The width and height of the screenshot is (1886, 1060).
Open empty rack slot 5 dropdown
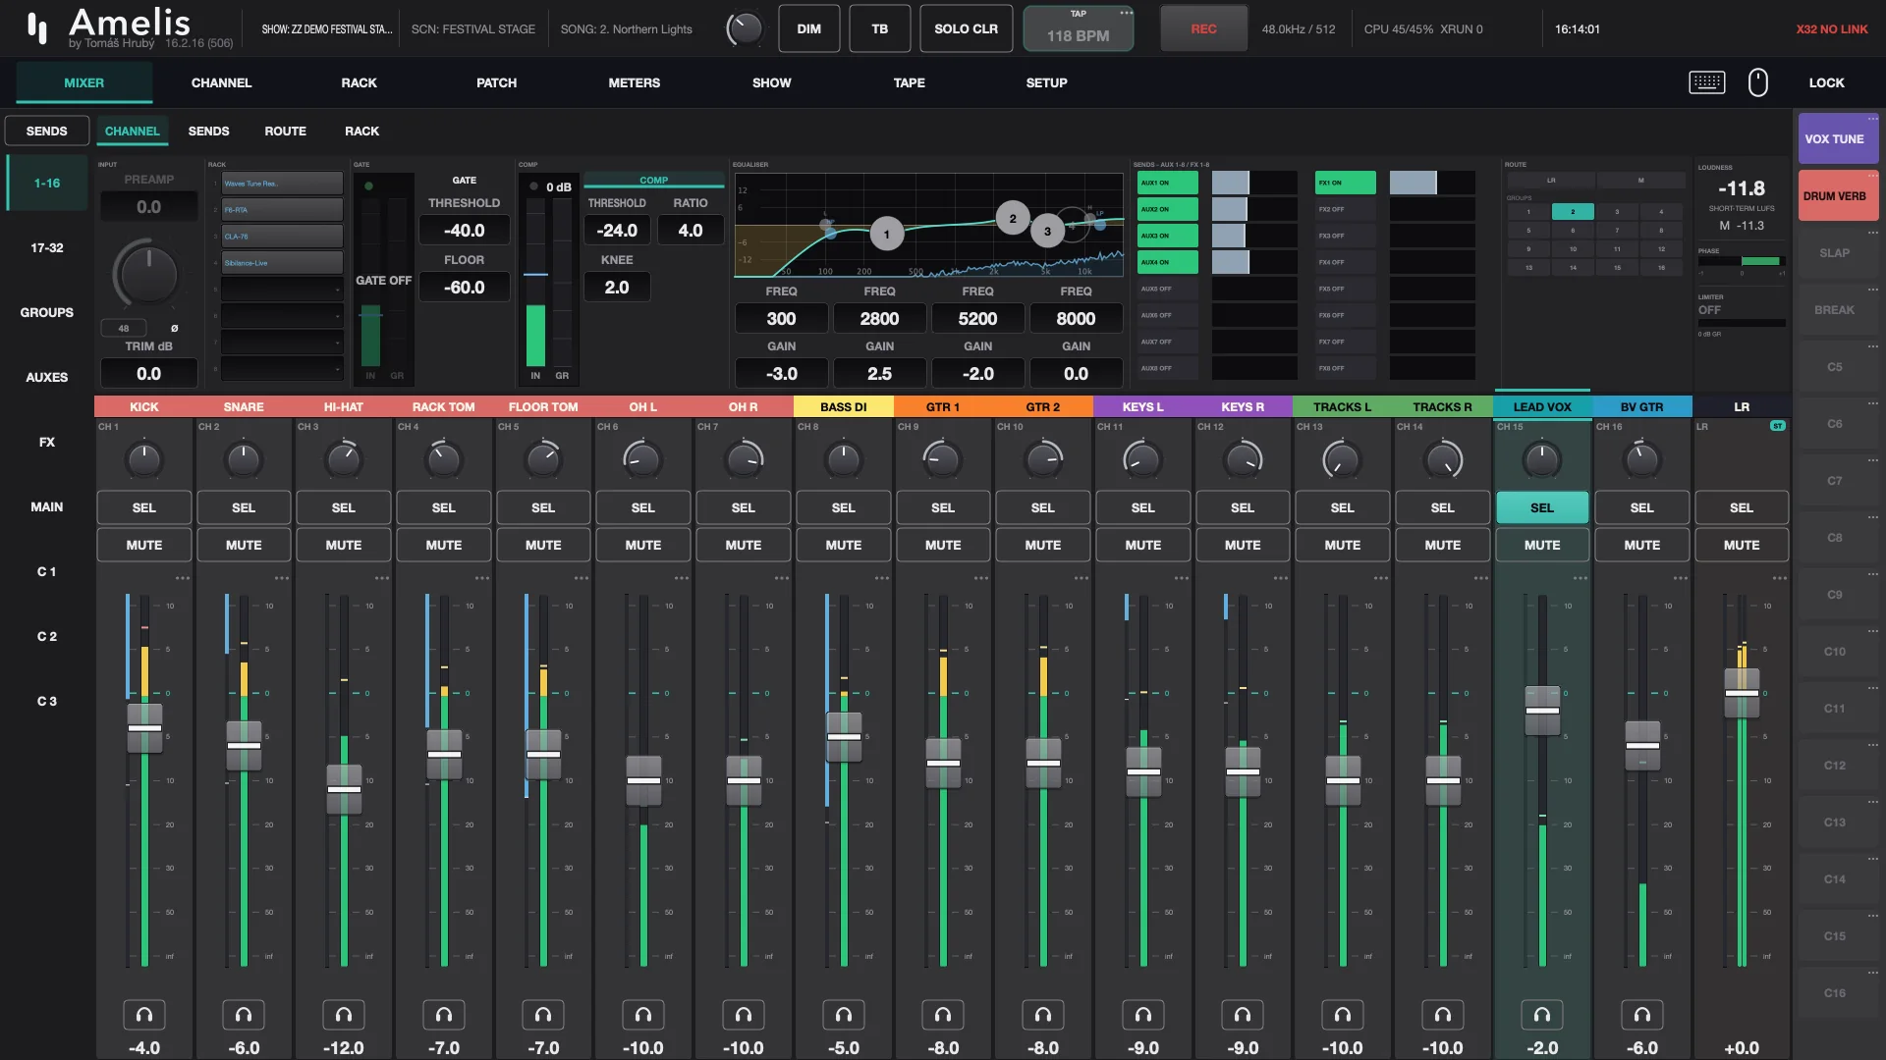pos(282,290)
